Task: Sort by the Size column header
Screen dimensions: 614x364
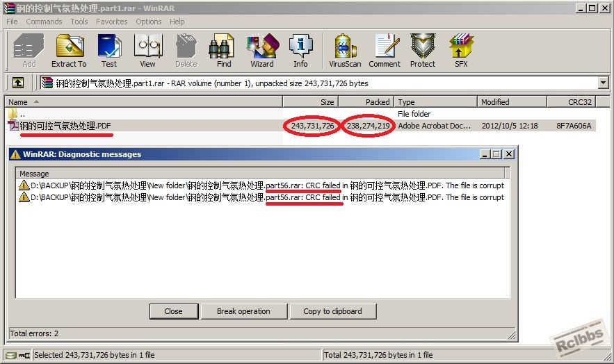Action: [x=311, y=102]
